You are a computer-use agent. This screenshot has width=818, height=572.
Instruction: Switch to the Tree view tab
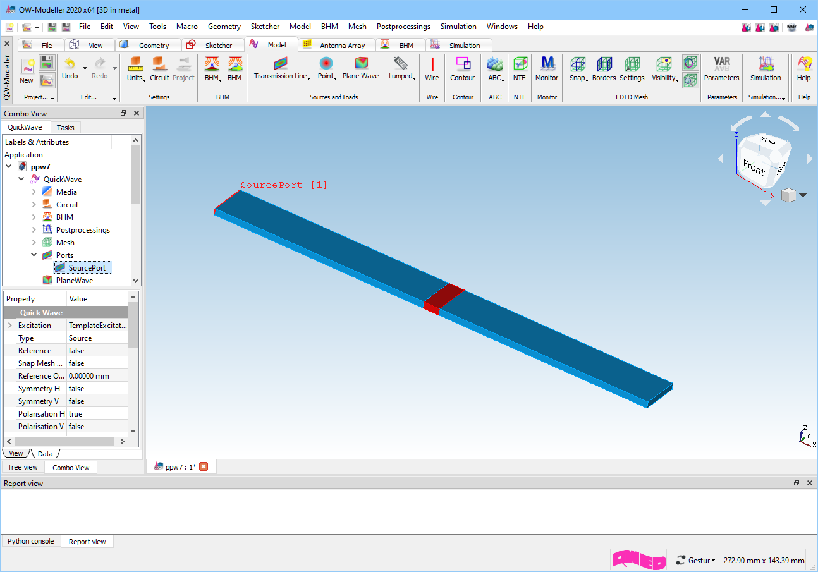coord(23,467)
